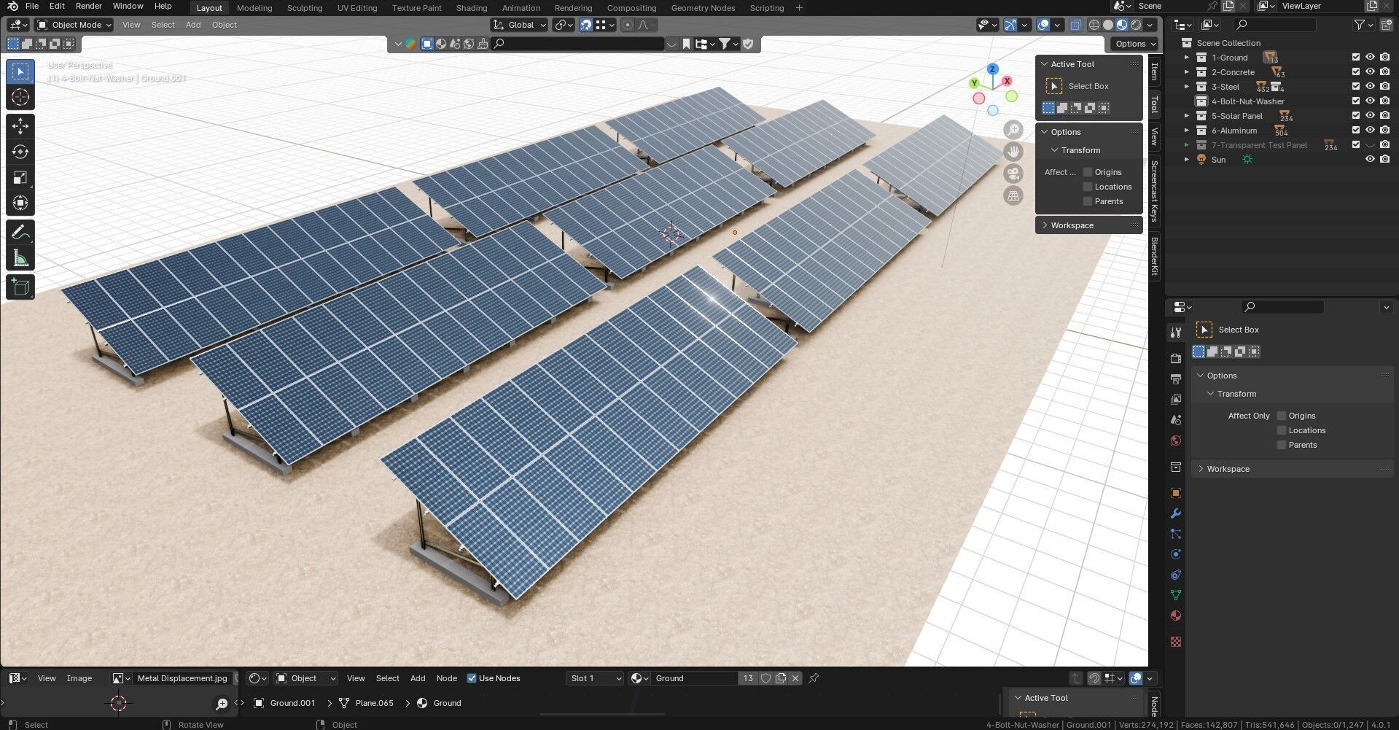Viewport: 1399px width, 730px height.
Task: Switch to Solid viewport shading
Action: pyautogui.click(x=1108, y=25)
